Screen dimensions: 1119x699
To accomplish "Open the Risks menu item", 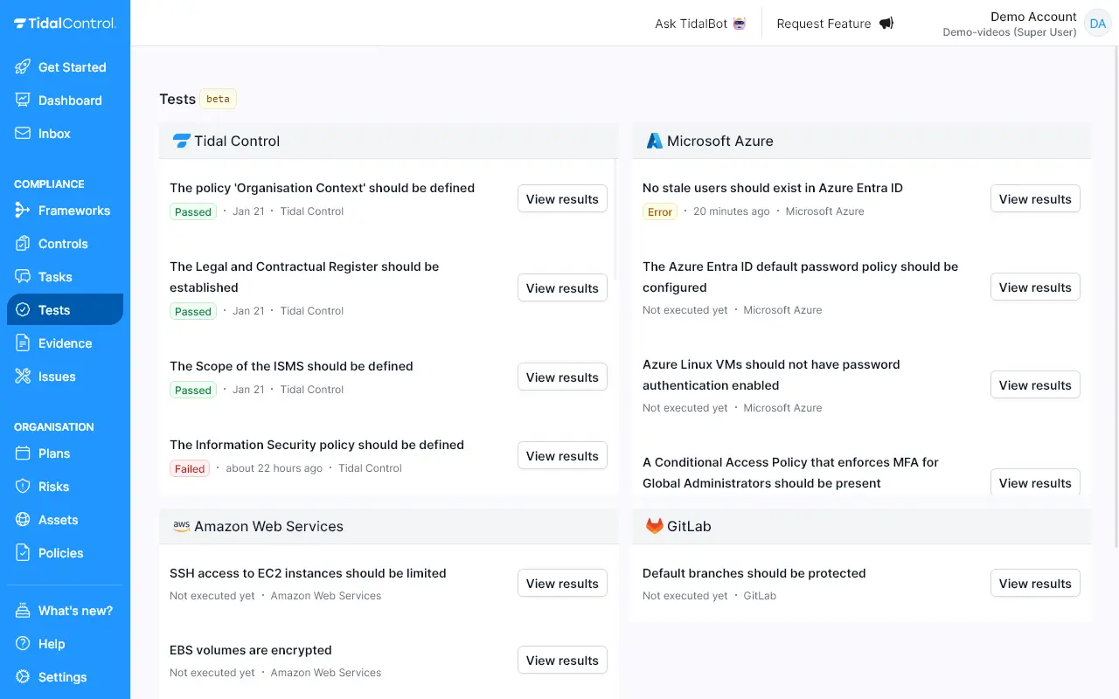I will click(x=65, y=487).
